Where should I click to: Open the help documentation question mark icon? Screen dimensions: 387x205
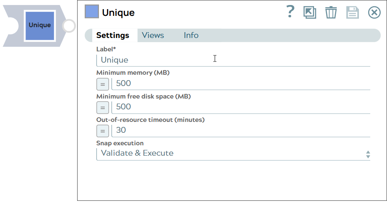[x=290, y=12]
